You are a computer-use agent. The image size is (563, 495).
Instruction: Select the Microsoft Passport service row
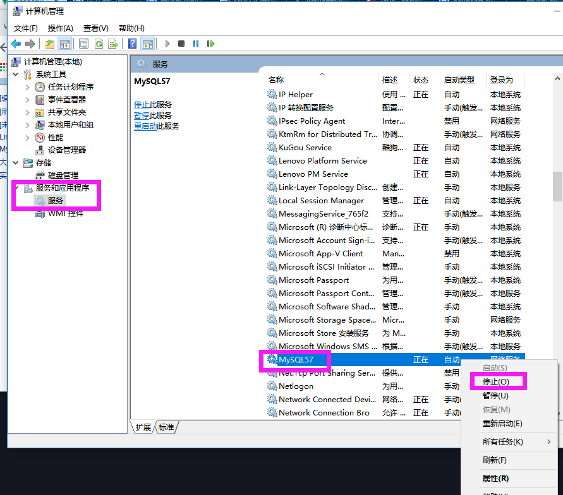click(x=395, y=280)
